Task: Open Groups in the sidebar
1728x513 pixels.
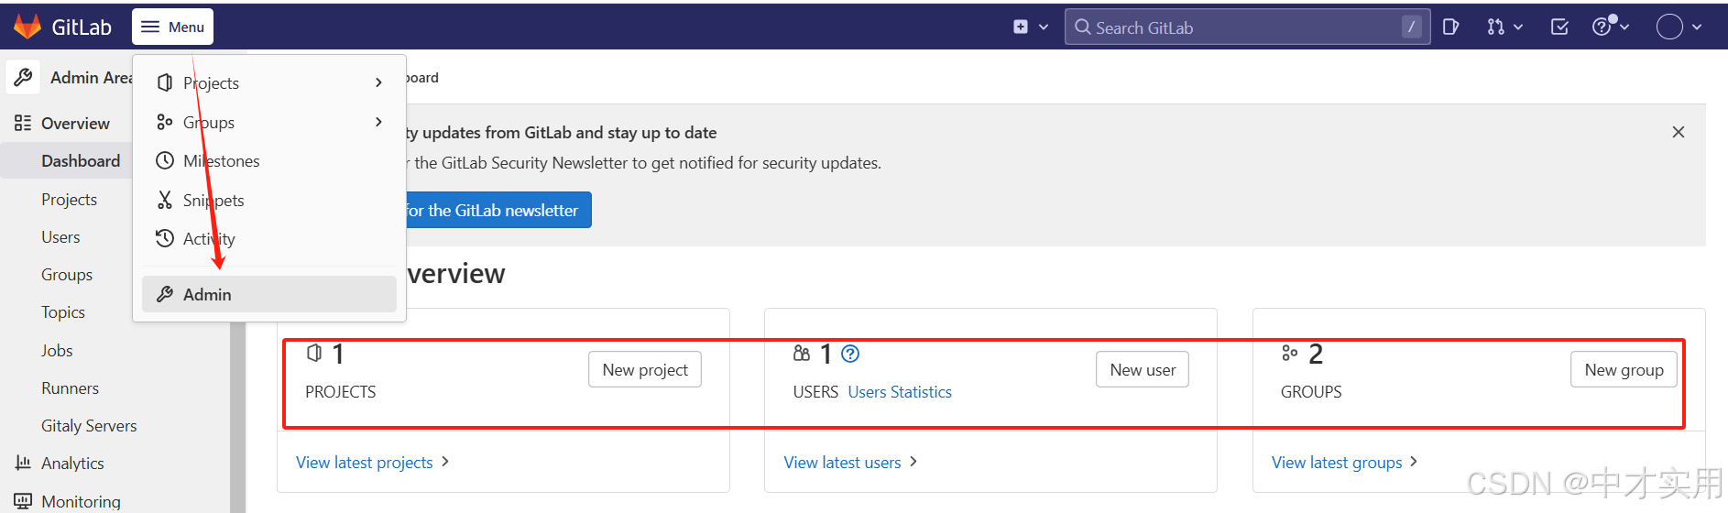Action: pos(67,274)
